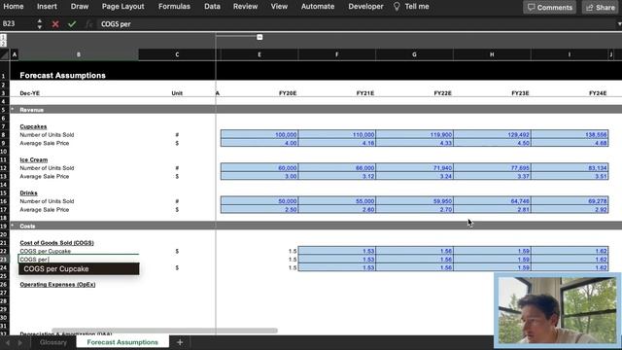
Task: Open the Comments panel
Action: click(549, 7)
